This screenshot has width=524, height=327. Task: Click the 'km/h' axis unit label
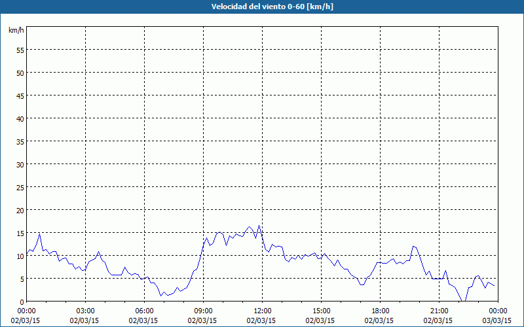click(x=16, y=30)
